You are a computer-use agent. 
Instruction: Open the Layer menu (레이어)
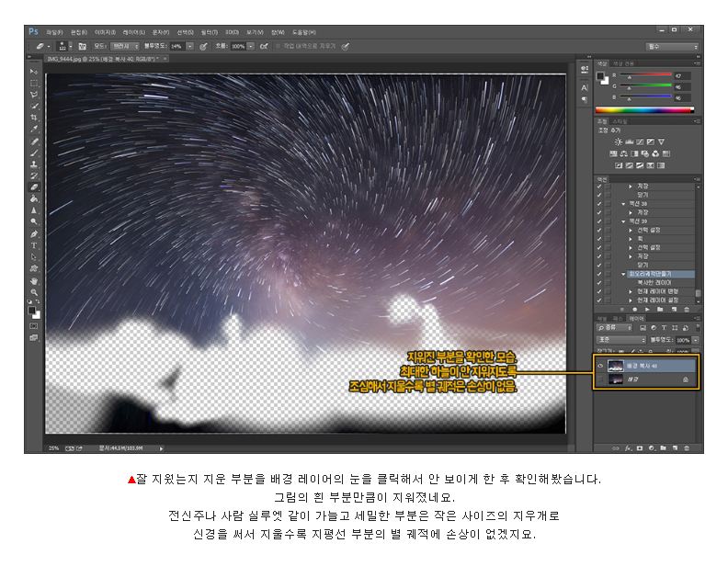coord(133,32)
